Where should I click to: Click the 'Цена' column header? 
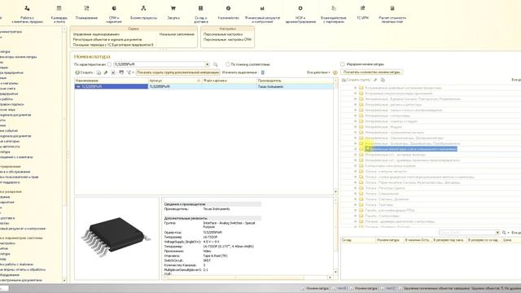point(511,240)
